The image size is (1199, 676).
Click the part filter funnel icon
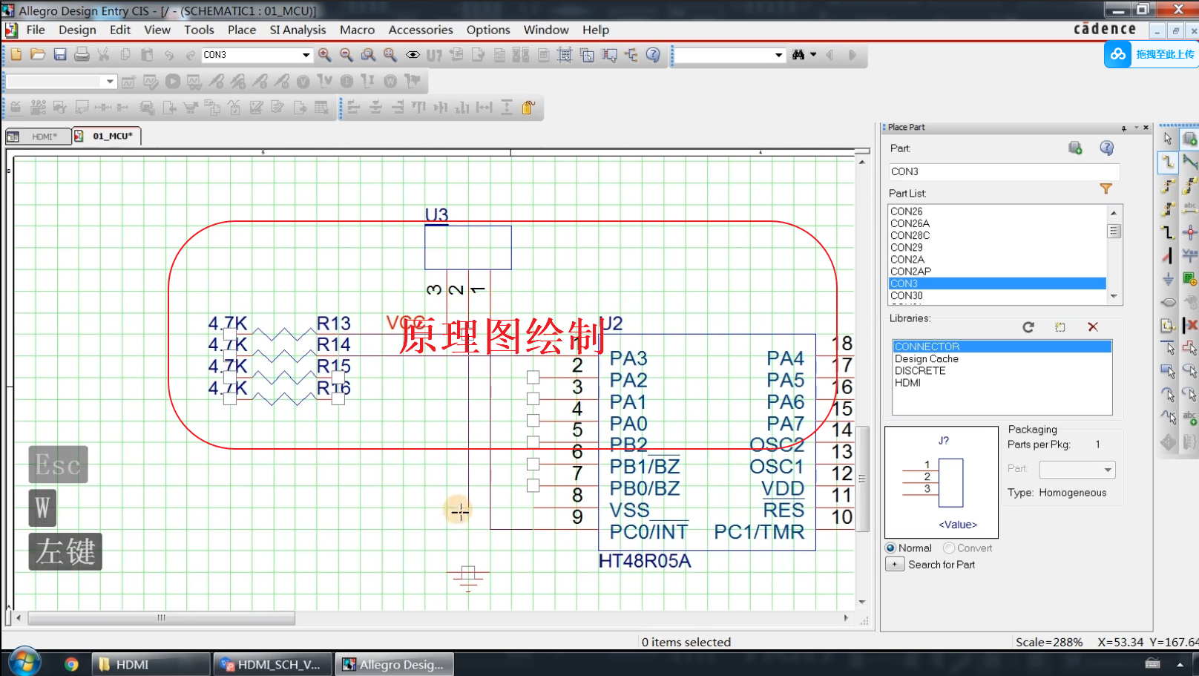pyautogui.click(x=1106, y=189)
